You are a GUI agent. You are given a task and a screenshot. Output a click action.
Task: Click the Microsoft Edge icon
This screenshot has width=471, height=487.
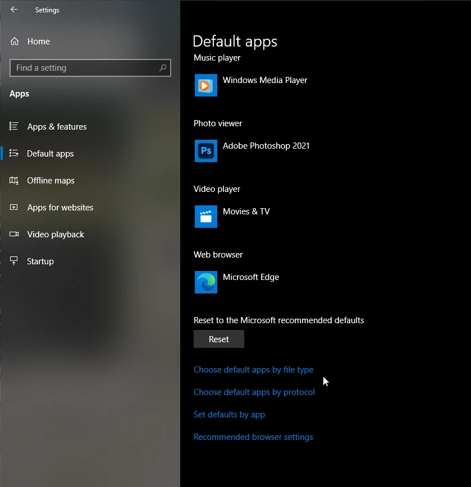205,282
